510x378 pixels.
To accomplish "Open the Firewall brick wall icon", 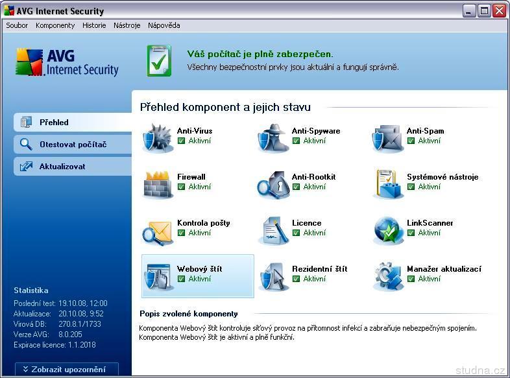I will point(158,184).
